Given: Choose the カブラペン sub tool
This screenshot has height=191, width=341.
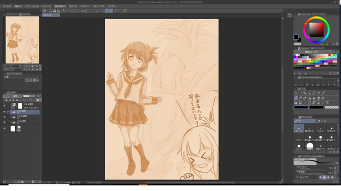Looking at the screenshot, I should (331, 146).
